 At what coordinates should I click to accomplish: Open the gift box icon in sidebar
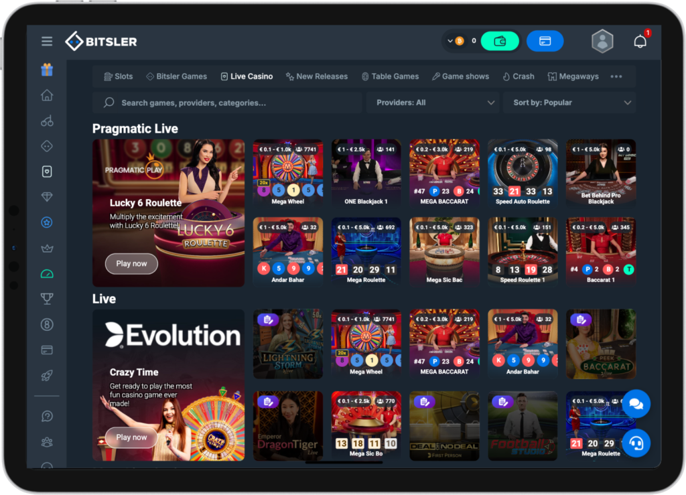pyautogui.click(x=47, y=70)
